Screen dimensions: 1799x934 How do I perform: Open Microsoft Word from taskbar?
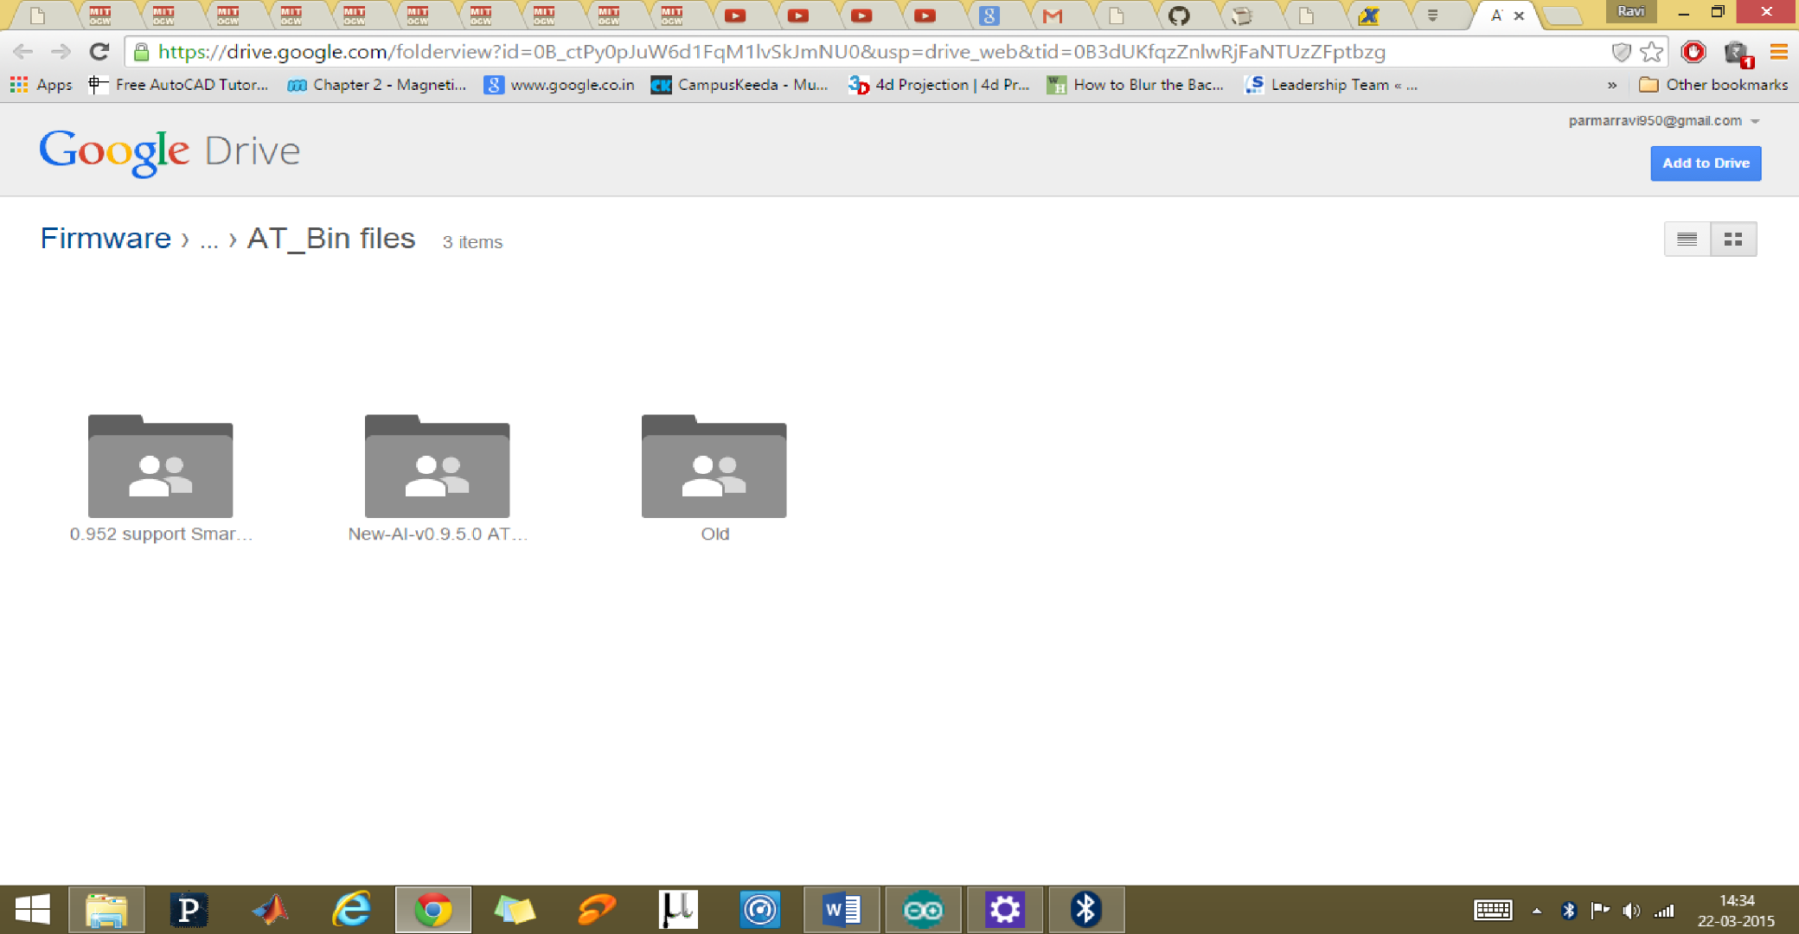842,910
